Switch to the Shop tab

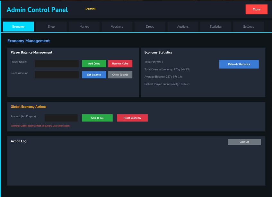(51, 27)
